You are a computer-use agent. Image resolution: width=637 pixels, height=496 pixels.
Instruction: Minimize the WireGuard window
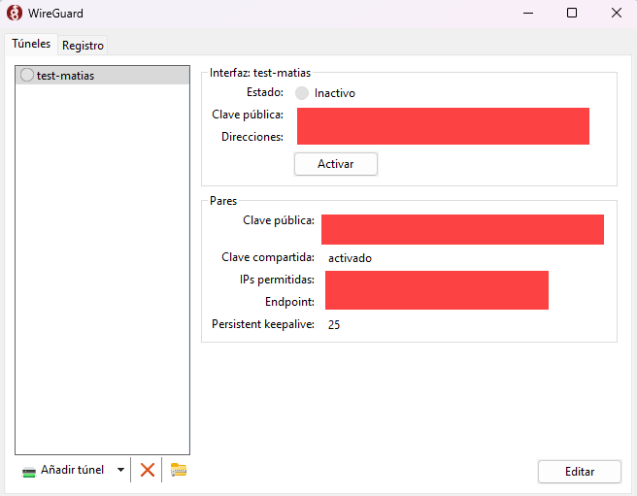click(x=528, y=13)
